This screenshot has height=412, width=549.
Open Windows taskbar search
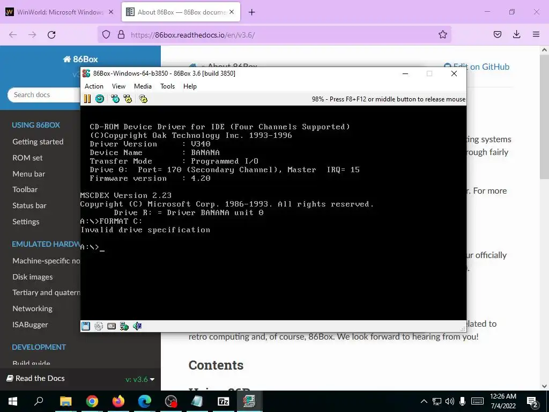pyautogui.click(x=39, y=401)
